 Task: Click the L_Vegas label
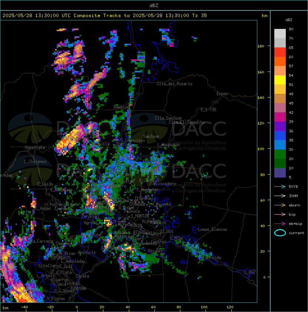click(x=43, y=208)
